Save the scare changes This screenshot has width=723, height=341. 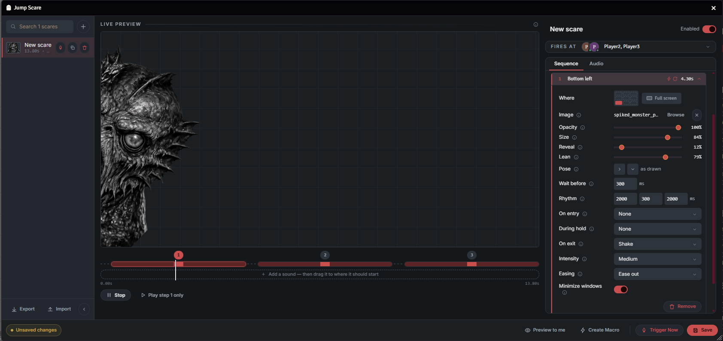pyautogui.click(x=702, y=330)
